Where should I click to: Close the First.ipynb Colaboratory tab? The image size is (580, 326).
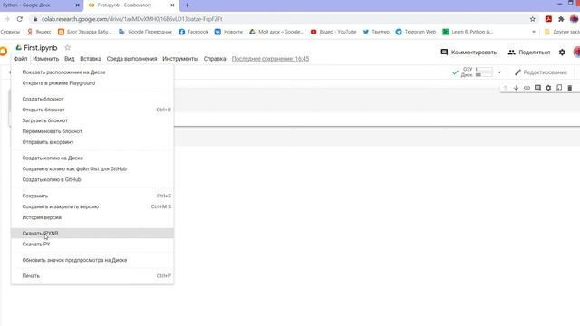click(x=172, y=5)
